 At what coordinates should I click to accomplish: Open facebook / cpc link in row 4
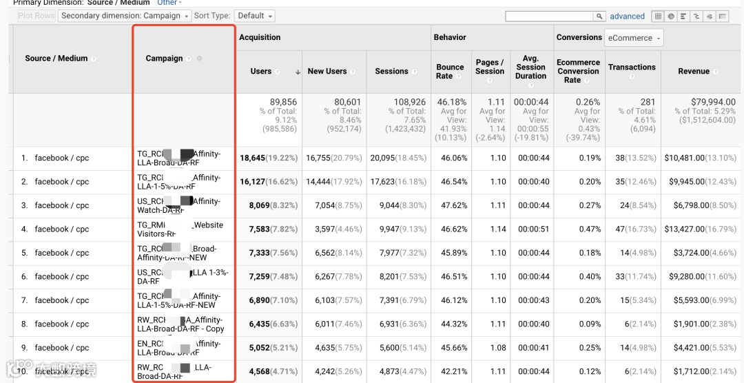click(x=62, y=229)
